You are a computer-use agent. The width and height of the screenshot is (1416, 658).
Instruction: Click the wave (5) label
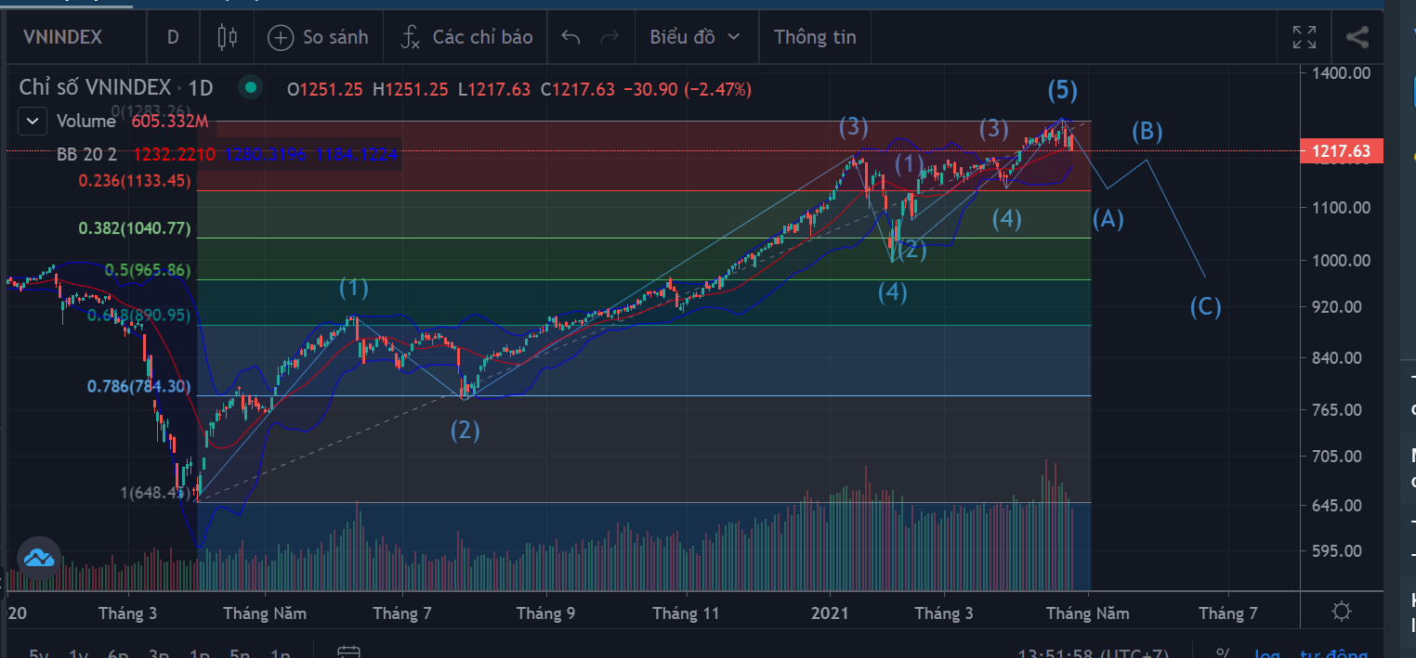1063,90
